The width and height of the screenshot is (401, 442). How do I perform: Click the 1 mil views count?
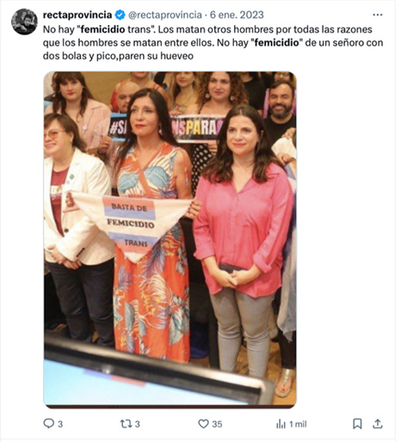click(x=298, y=424)
